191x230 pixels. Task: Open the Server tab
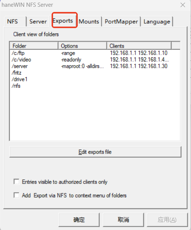tap(38, 22)
